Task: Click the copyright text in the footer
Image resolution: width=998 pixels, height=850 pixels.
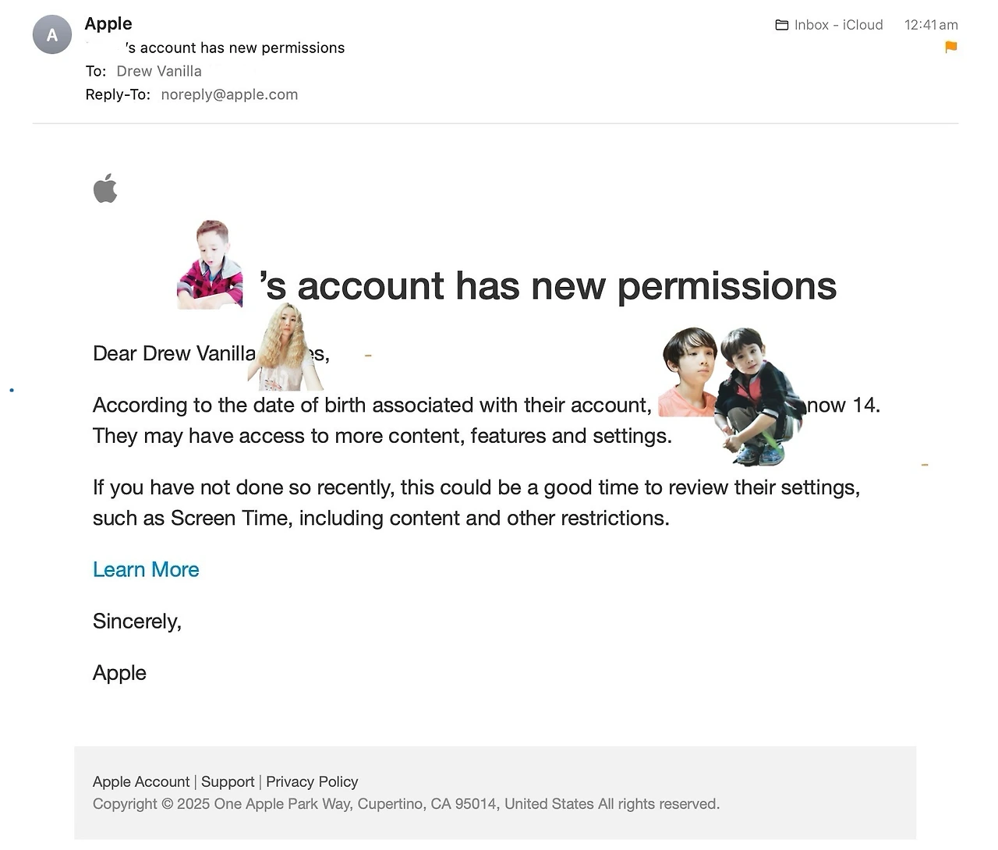Action: coord(405,804)
